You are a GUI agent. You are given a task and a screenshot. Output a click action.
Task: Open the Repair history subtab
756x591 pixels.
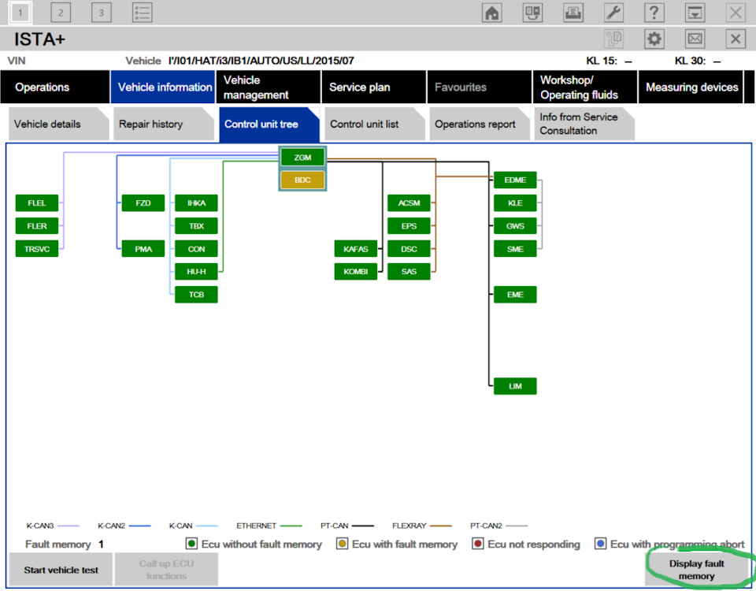[164, 124]
